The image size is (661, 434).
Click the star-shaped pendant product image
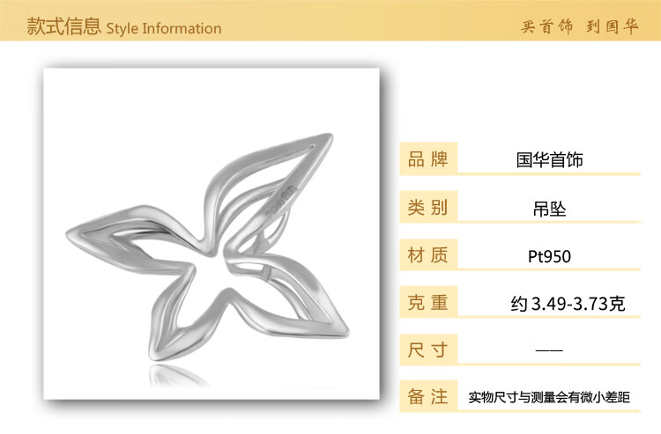[212, 233]
